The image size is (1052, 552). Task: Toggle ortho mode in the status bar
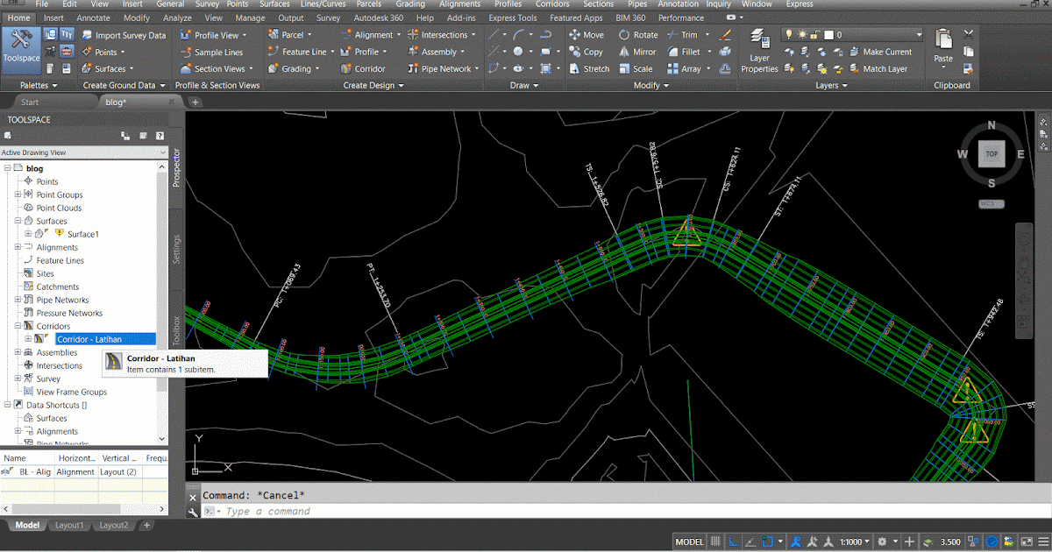[x=734, y=541]
